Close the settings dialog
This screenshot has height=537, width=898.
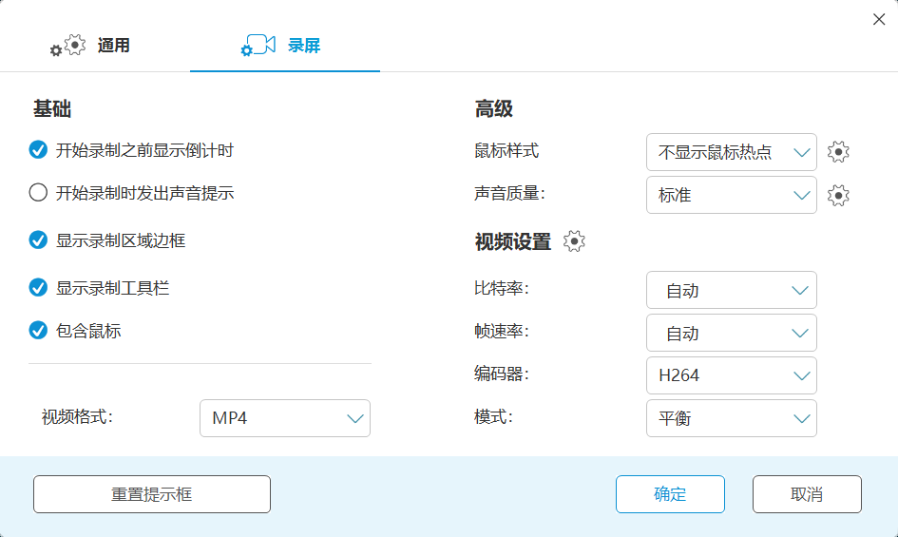pyautogui.click(x=879, y=20)
